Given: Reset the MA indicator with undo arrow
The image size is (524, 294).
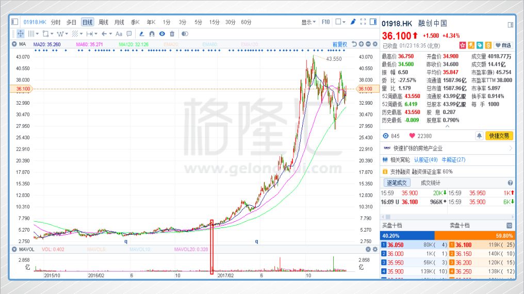Looking at the screenshot, I should click(354, 44).
